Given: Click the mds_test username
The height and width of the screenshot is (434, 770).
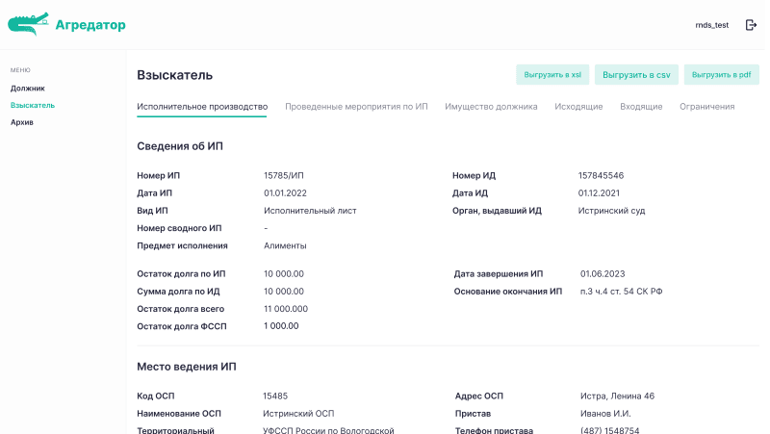Looking at the screenshot, I should [712, 25].
